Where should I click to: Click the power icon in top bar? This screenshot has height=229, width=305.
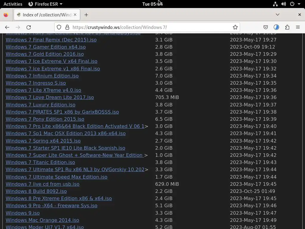(292, 4)
